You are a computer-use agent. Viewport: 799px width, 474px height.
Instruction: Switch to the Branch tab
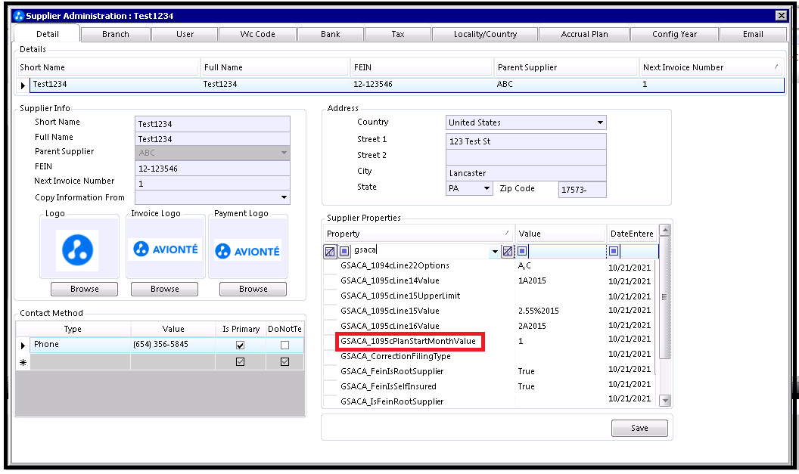coord(116,34)
